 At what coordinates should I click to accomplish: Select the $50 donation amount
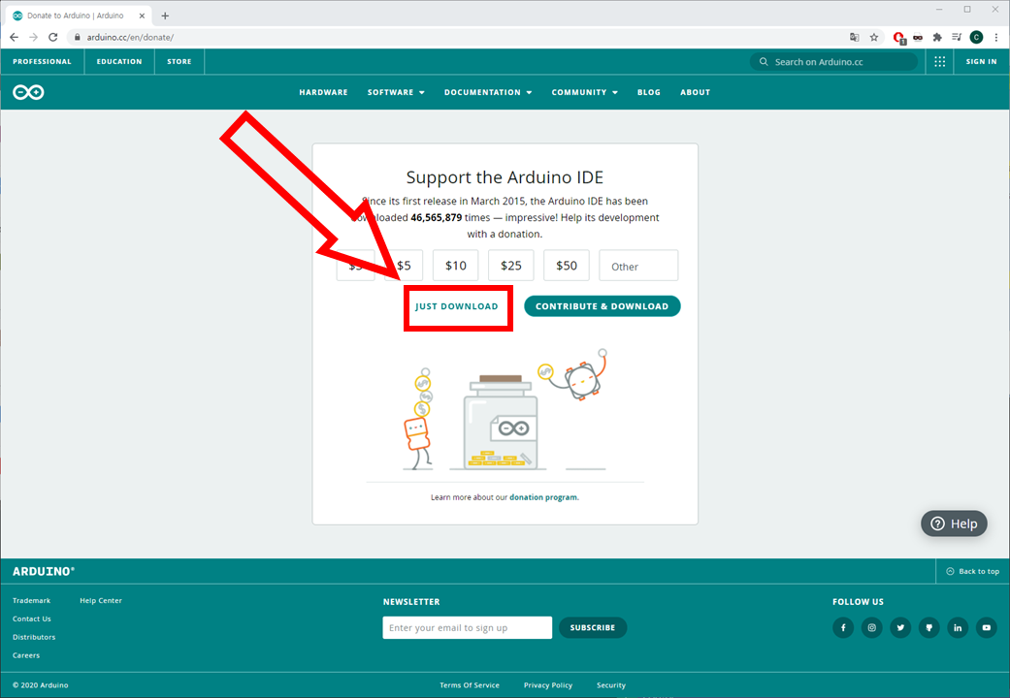[567, 266]
